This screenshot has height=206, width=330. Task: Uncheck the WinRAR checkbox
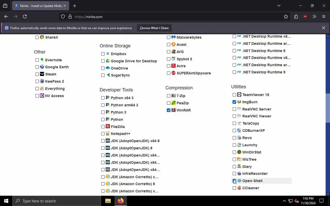(169, 110)
